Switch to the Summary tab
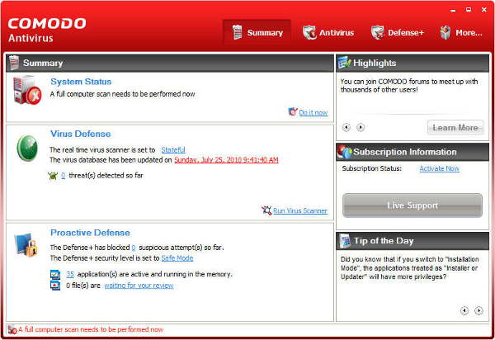 coord(257,32)
